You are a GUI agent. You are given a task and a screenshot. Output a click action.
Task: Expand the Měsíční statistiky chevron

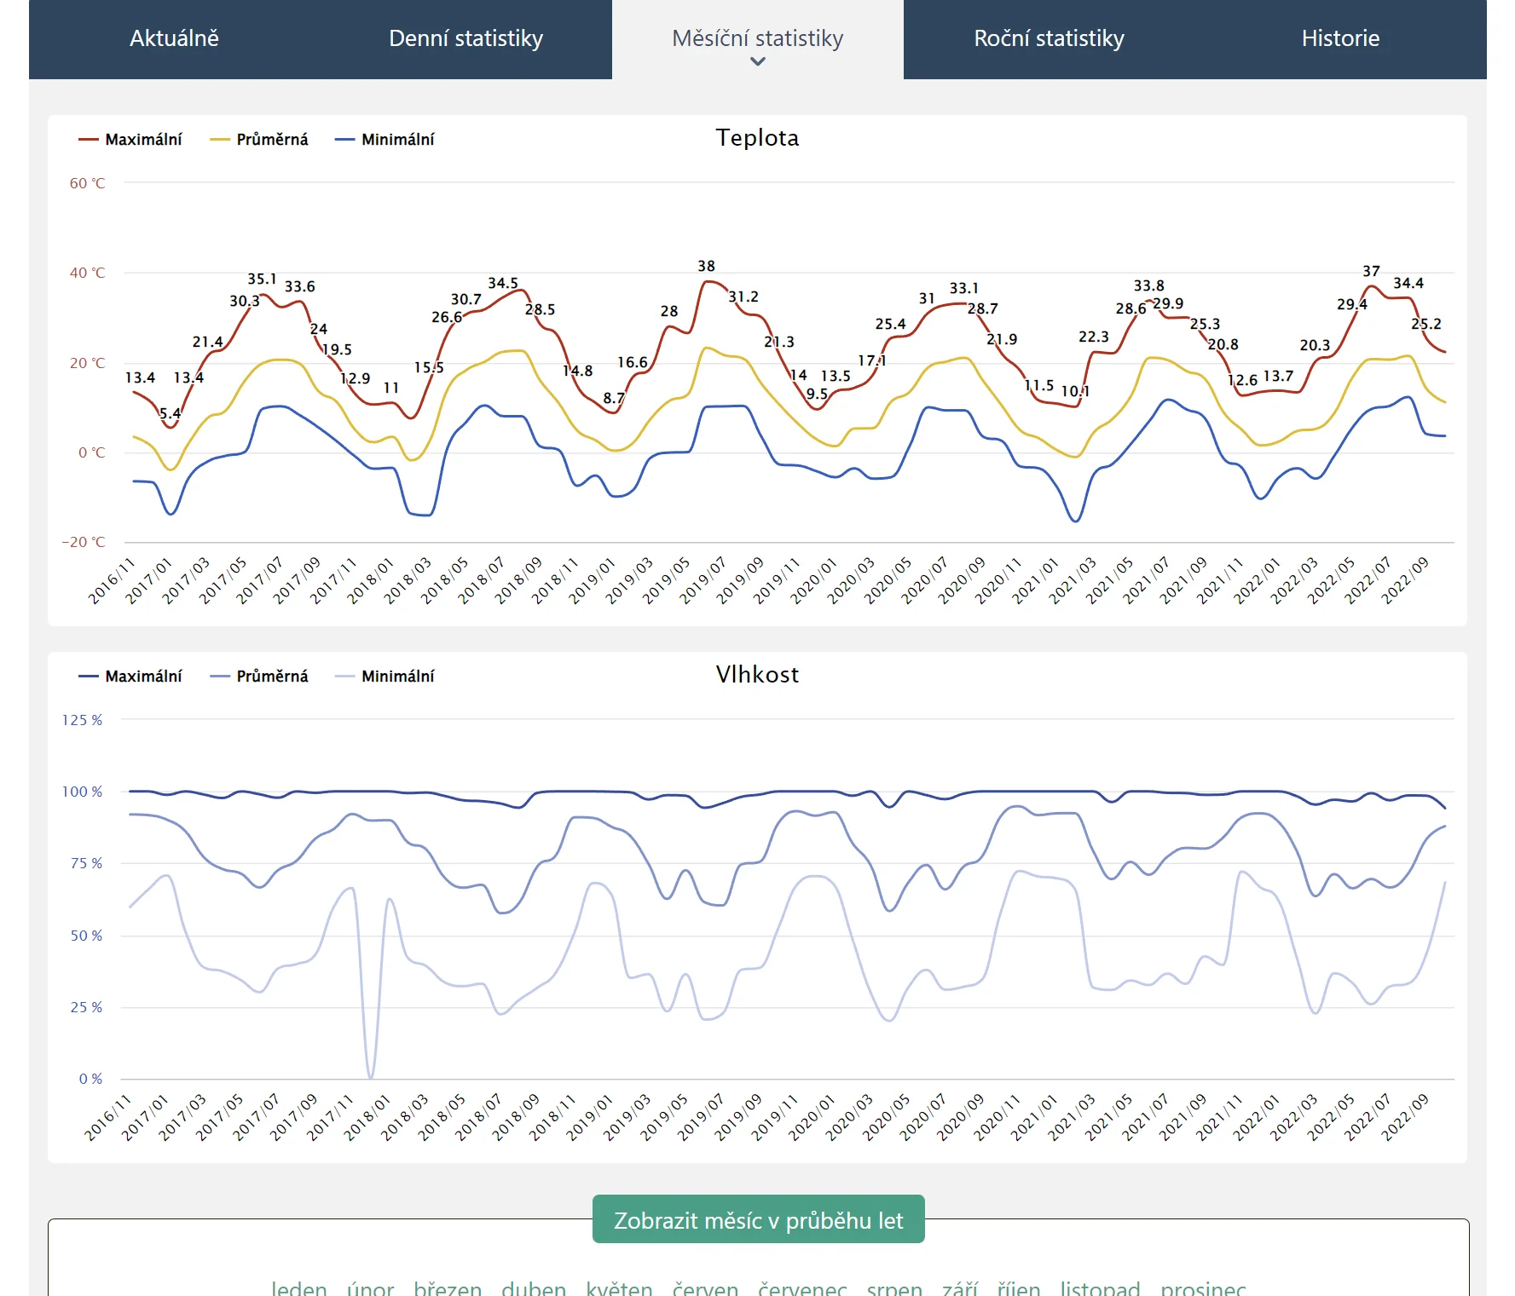pos(757,61)
